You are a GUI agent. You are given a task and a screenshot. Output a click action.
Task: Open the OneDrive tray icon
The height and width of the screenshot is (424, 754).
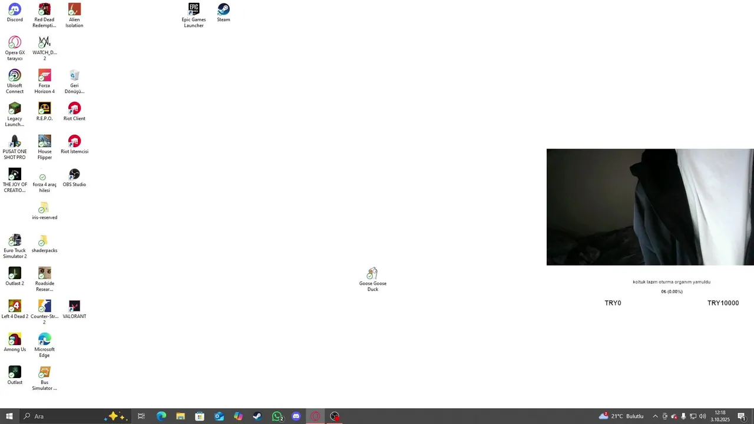(674, 416)
